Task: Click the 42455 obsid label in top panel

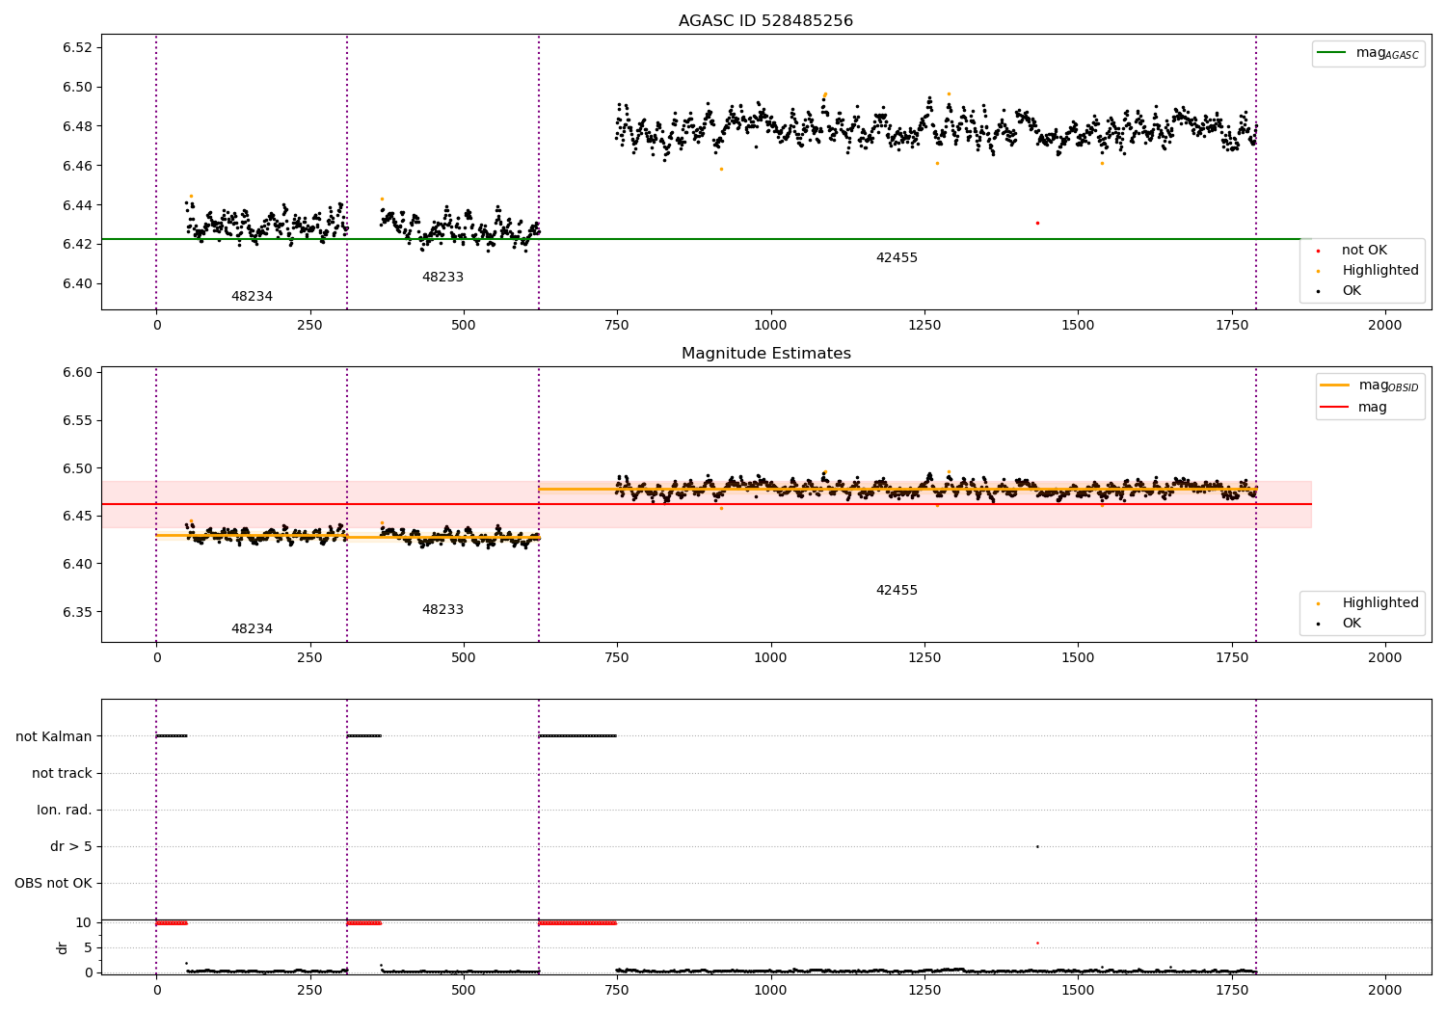Action: point(897,258)
